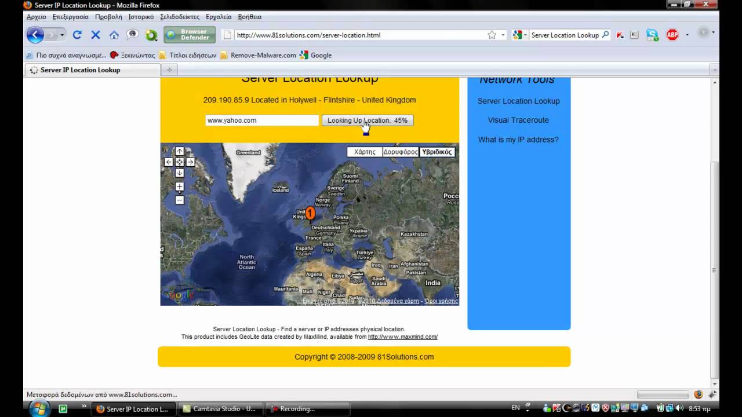Pan the map right

190,162
